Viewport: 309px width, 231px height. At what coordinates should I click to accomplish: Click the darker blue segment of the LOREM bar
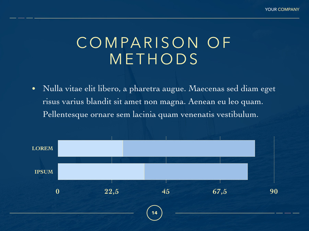click(189, 149)
